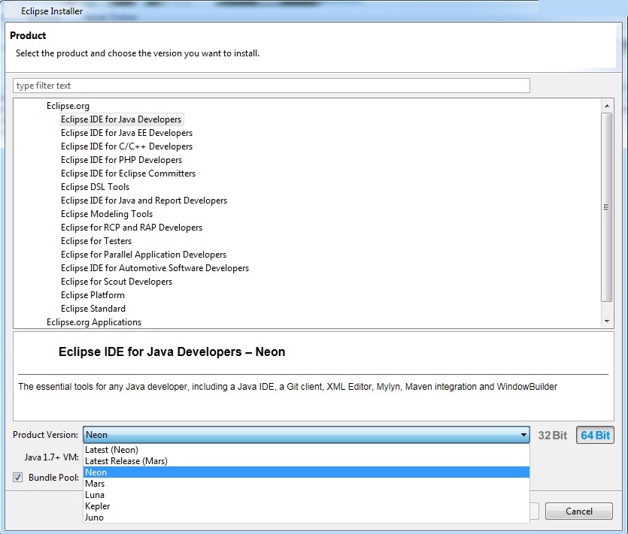Click the product list scrollbar thumb
The image size is (628, 534).
(606, 207)
